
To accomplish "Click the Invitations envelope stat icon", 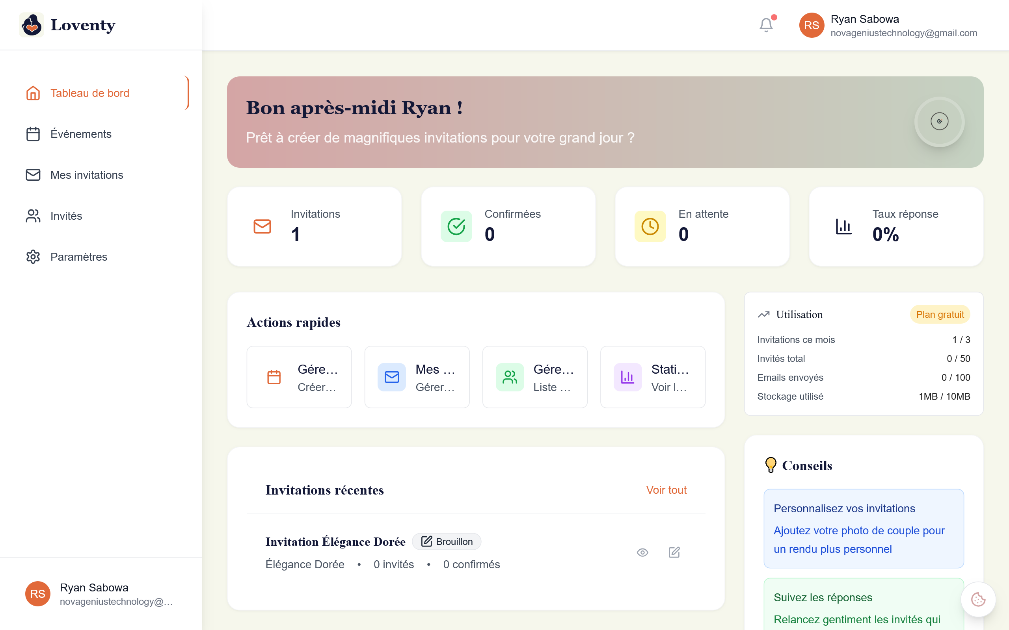I will [262, 226].
